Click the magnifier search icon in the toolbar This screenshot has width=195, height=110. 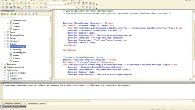(45, 3)
